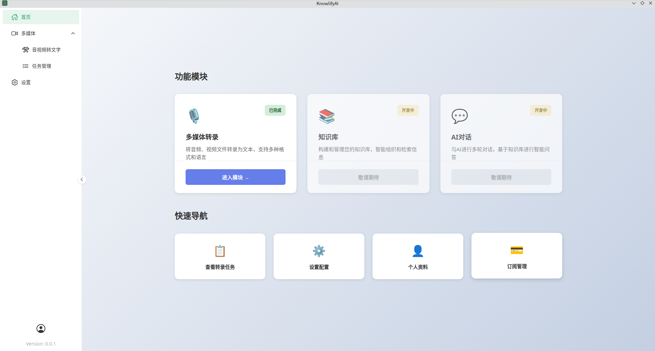
Task: Click the 已完成 status badge
Action: tap(275, 110)
